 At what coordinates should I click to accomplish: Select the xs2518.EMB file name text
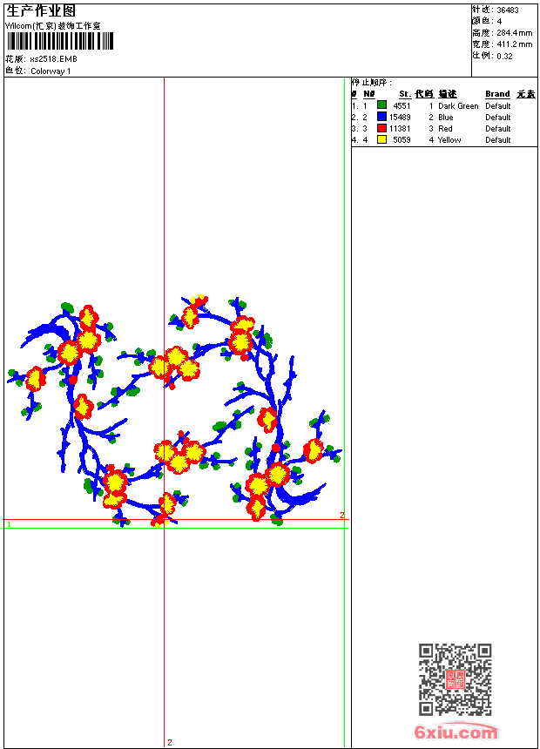pyautogui.click(x=53, y=59)
